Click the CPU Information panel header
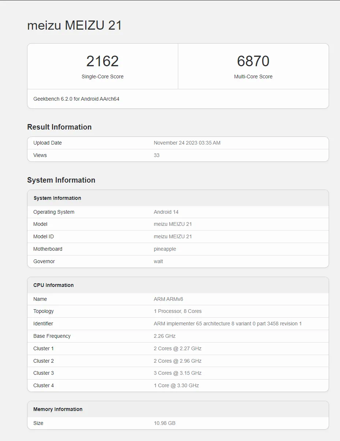The height and width of the screenshot is (441, 340). (53, 285)
